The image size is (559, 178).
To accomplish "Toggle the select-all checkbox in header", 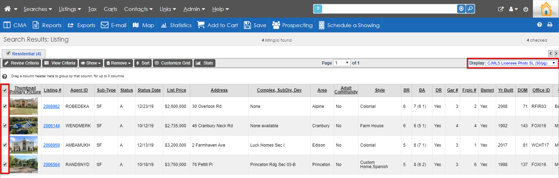I will point(5,90).
